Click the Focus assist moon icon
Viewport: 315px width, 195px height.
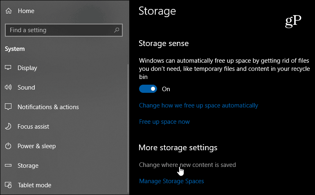8,126
